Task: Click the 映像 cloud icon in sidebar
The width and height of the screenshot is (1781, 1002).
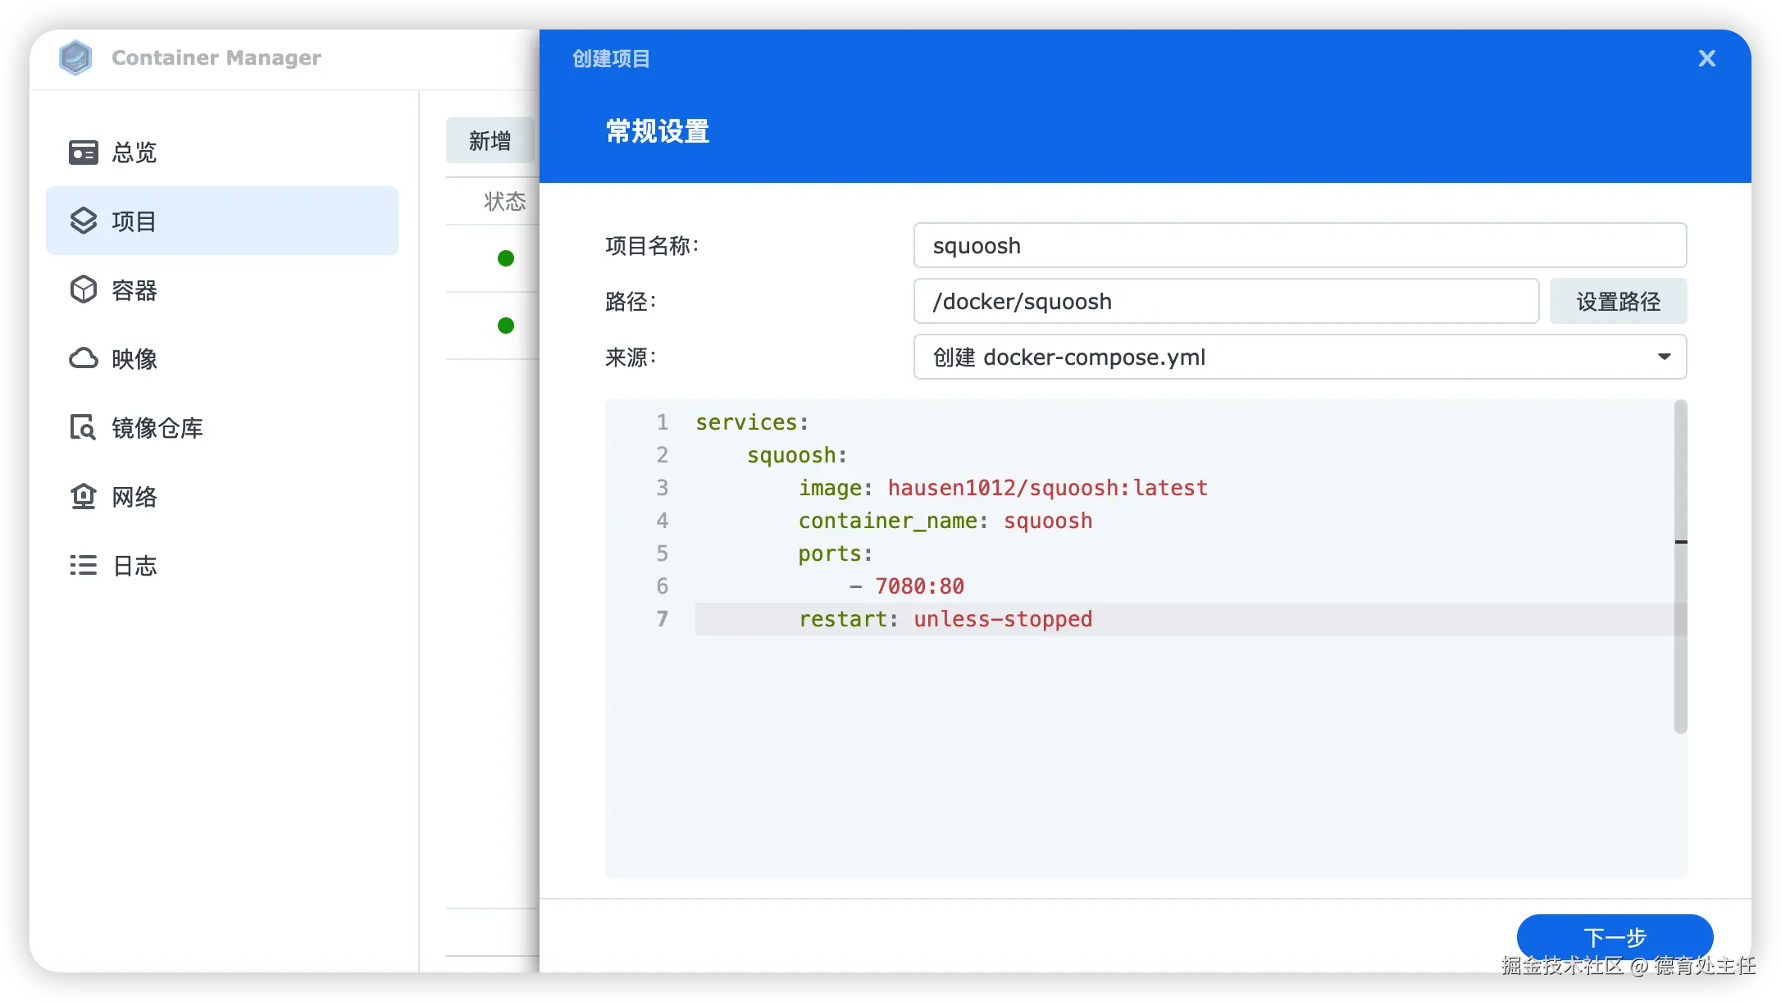Action: pyautogui.click(x=83, y=358)
